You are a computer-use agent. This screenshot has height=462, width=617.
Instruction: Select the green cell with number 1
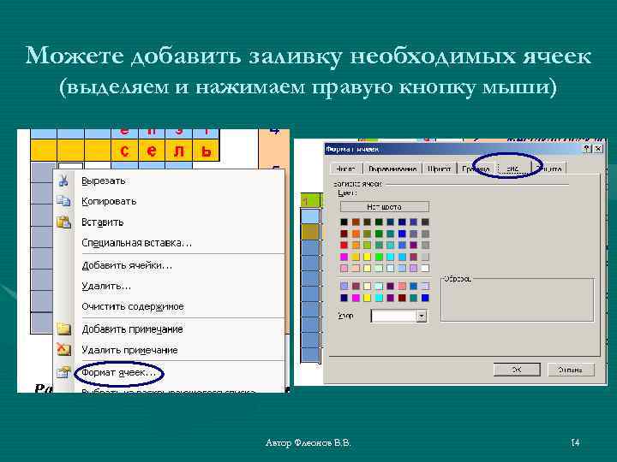tap(311, 201)
